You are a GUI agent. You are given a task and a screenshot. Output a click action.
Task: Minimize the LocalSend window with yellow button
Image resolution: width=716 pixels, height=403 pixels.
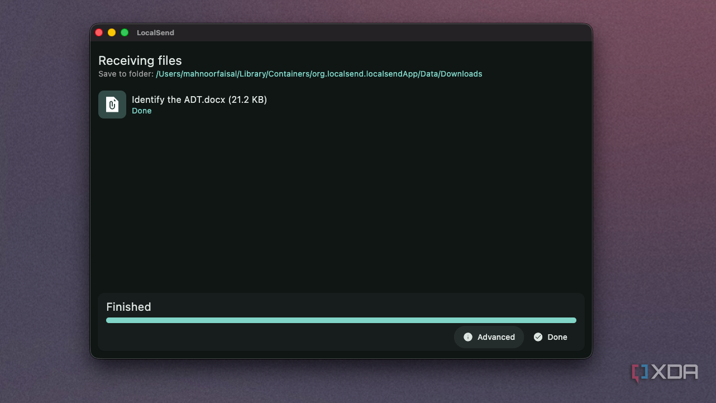pos(112,32)
